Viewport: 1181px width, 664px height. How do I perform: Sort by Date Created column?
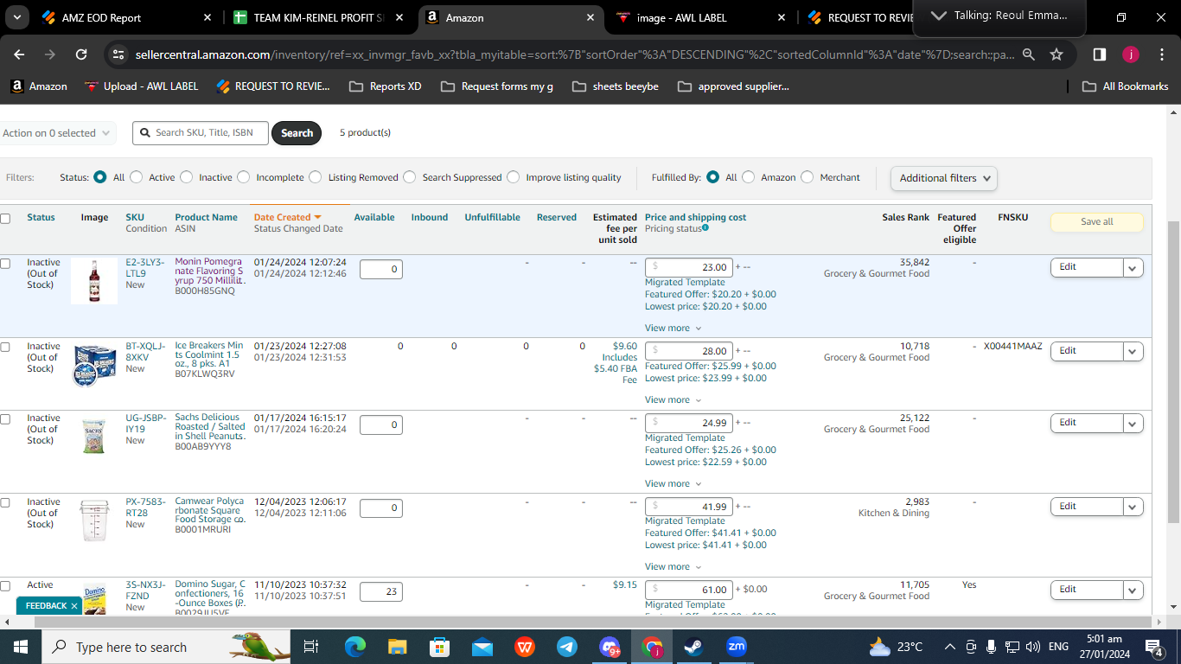click(287, 217)
